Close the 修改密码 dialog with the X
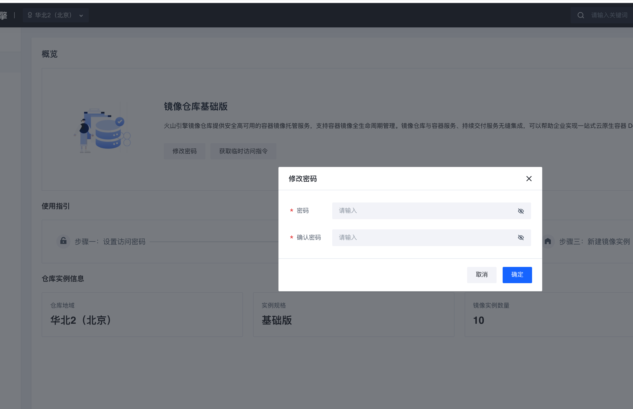The width and height of the screenshot is (633, 409). [x=529, y=178]
